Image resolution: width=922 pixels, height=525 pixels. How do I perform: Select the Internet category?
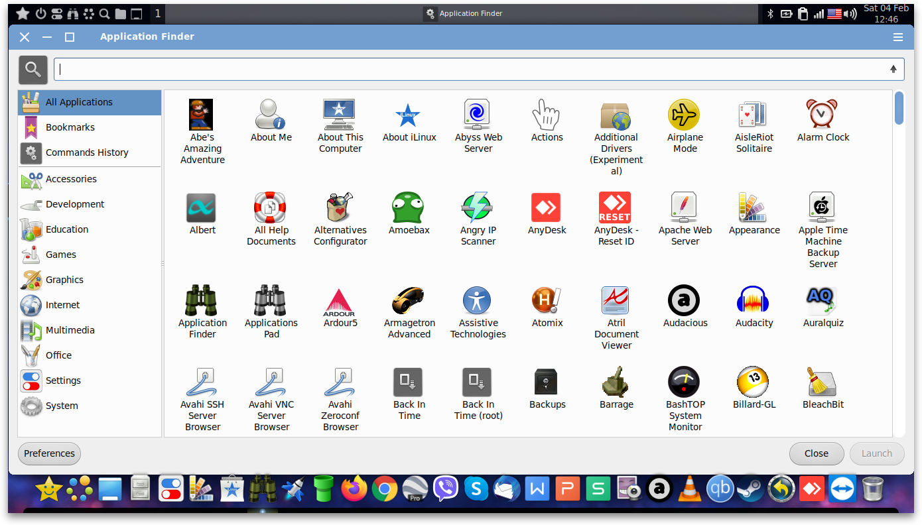[90, 305]
